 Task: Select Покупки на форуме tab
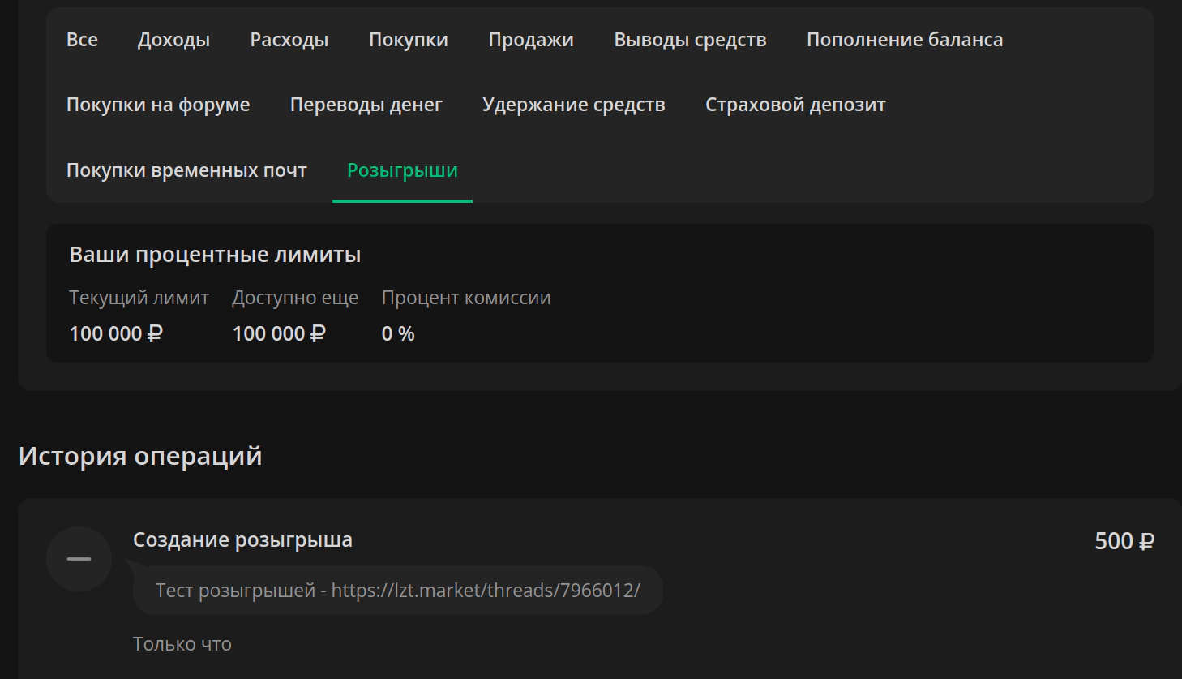pyautogui.click(x=158, y=105)
